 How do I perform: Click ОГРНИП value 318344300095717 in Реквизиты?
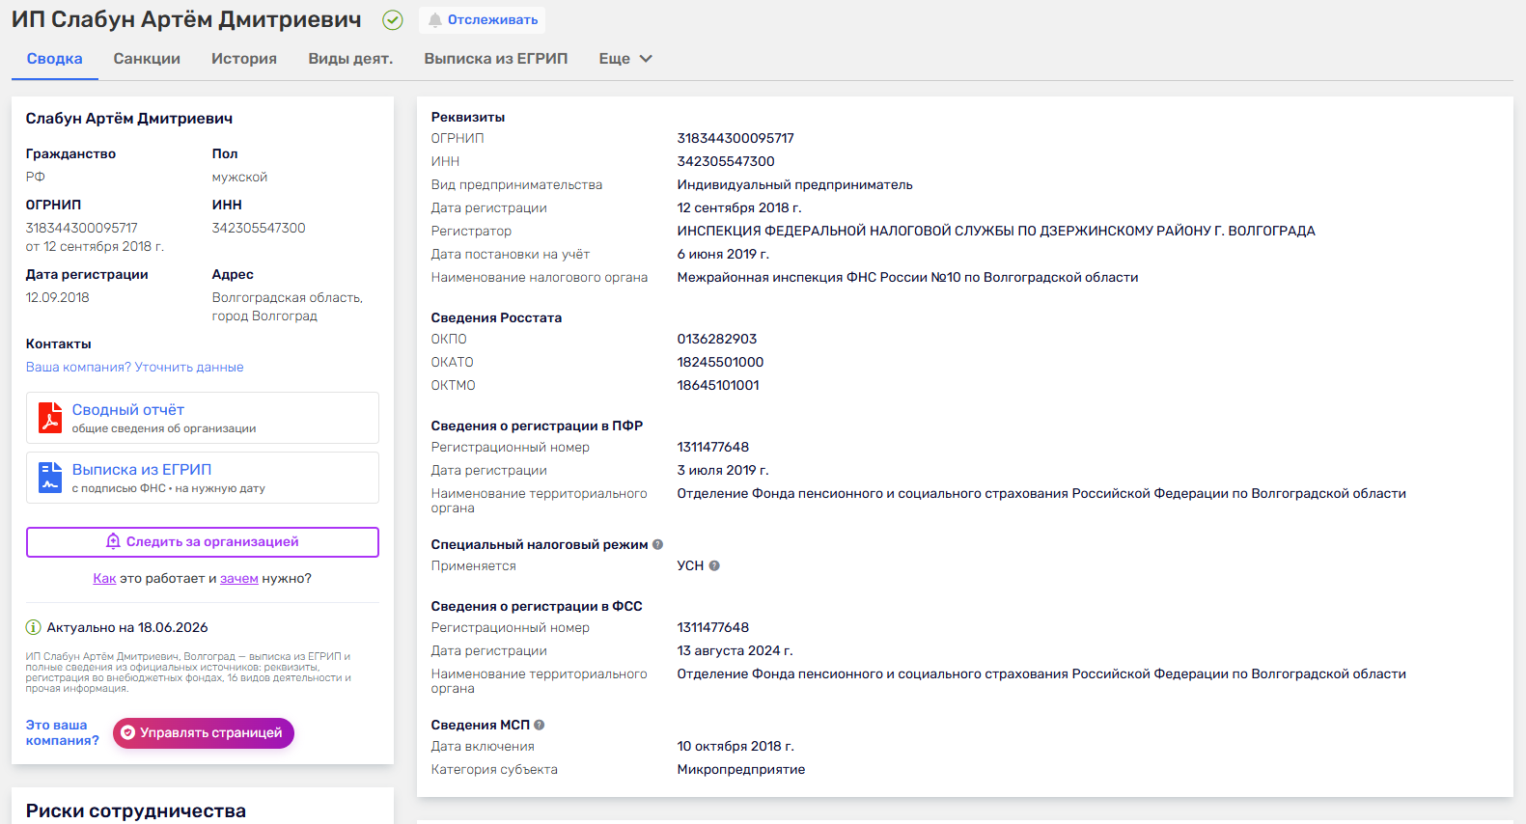(x=735, y=138)
